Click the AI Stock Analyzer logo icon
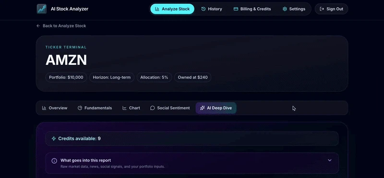The image size is (384, 178). pos(42,9)
